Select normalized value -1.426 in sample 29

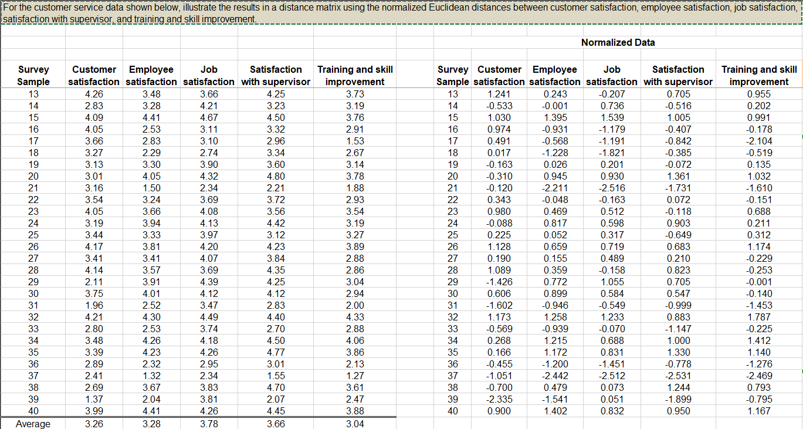point(499,282)
